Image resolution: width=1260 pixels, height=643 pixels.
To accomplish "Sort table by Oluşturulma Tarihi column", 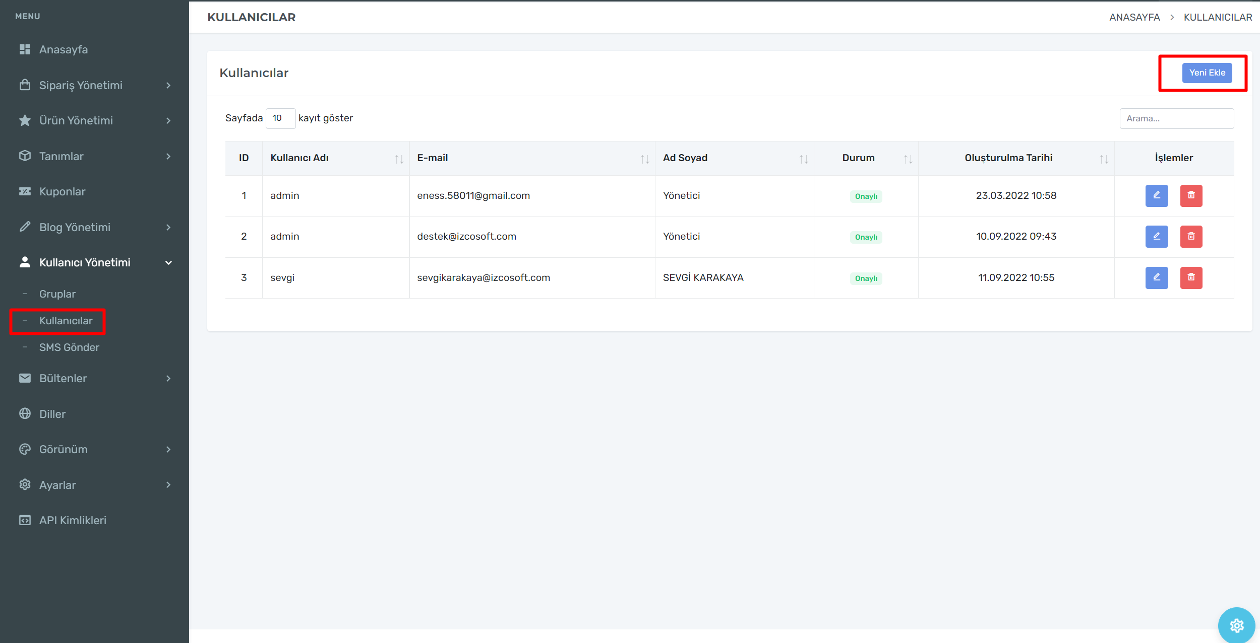I will point(1103,159).
